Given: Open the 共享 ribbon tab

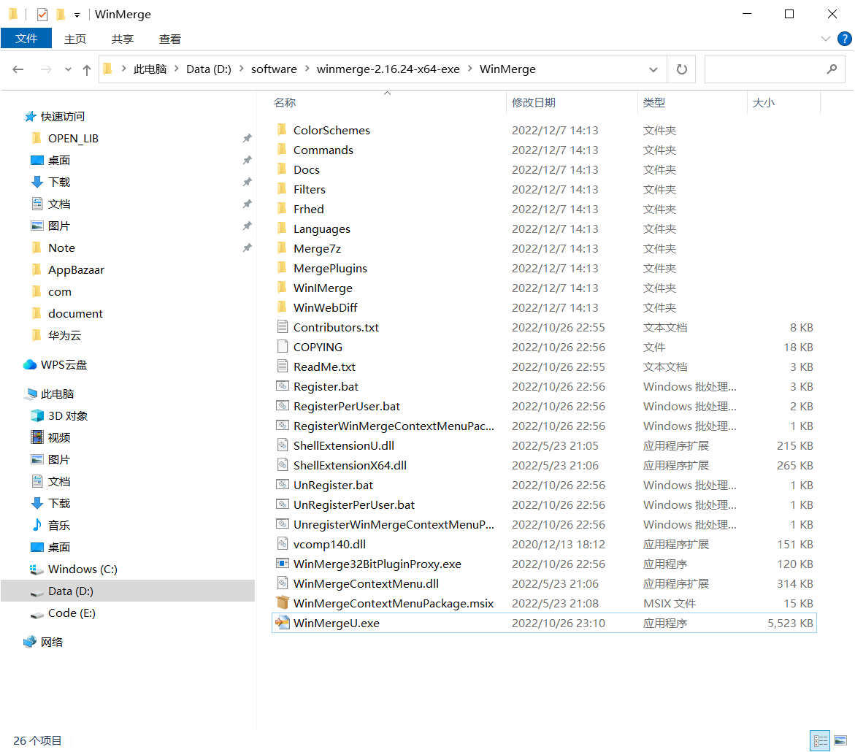Looking at the screenshot, I should point(123,39).
